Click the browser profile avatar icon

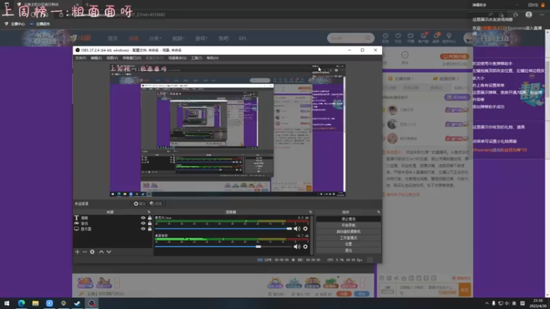529,14
